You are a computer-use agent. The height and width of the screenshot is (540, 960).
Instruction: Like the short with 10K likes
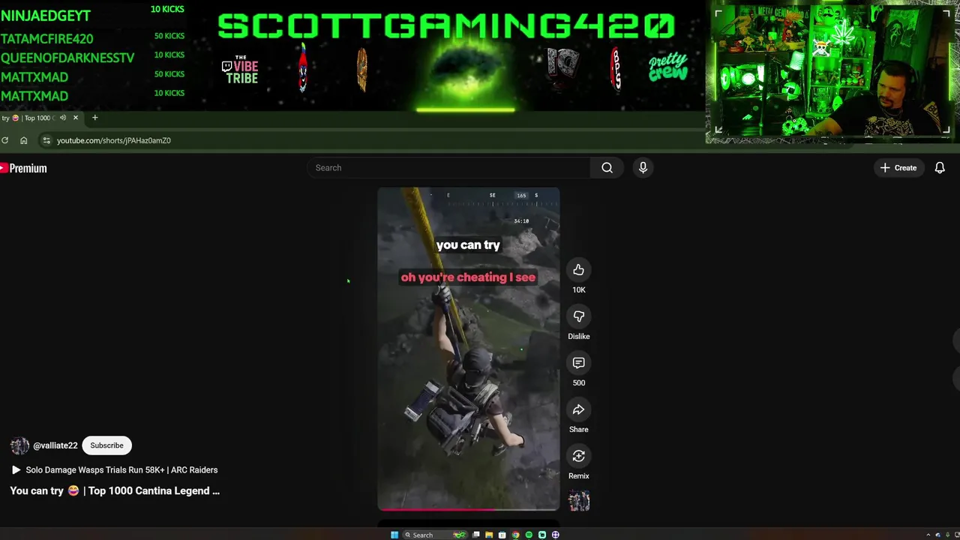click(578, 270)
